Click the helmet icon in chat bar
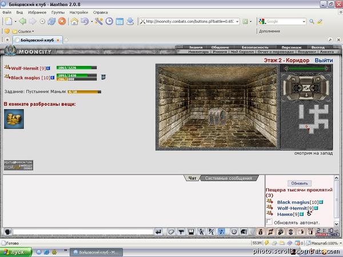The width and height of the screenshot is (343, 257). tap(244, 232)
